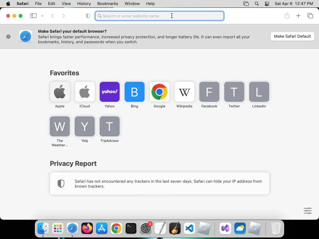Open the History menu
Image resolution: width=319 pixels, height=239 pixels.
point(84,3)
